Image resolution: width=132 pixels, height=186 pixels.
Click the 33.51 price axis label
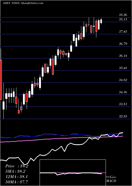pyautogui.click(x=123, y=104)
